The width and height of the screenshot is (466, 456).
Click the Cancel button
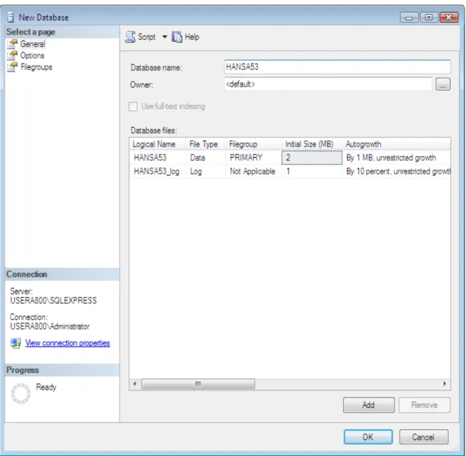(x=423, y=437)
